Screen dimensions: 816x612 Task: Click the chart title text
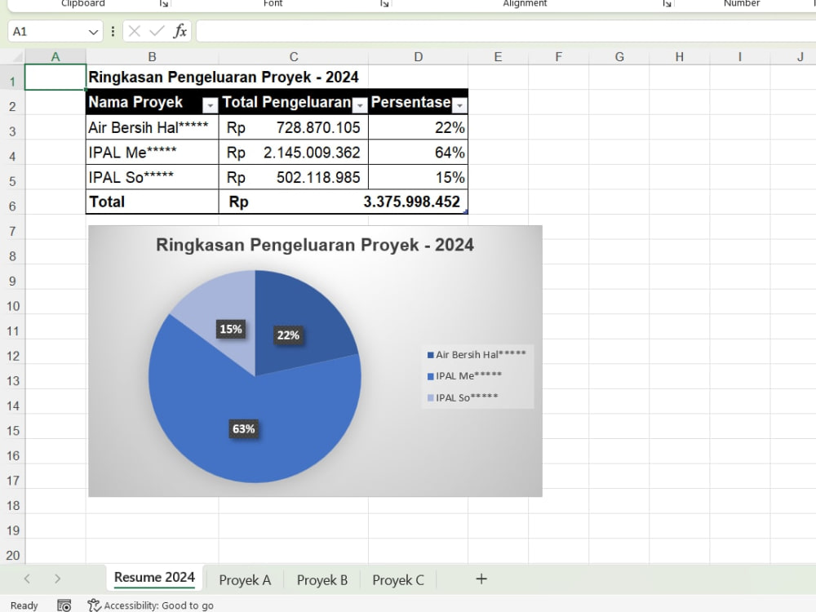point(315,245)
